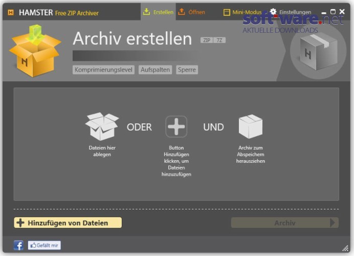The width and height of the screenshot is (354, 256).
Task: Click the Öffnen upload arrow icon
Action: tap(182, 12)
